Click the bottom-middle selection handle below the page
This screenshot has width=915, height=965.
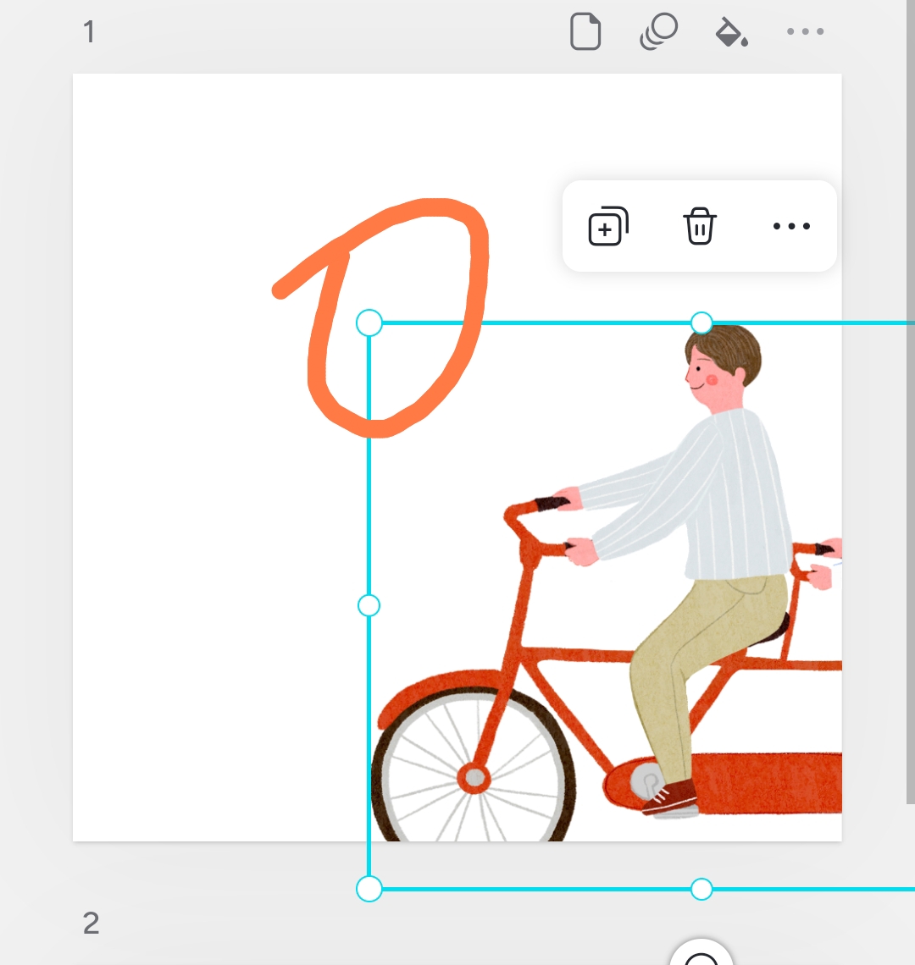click(x=701, y=889)
